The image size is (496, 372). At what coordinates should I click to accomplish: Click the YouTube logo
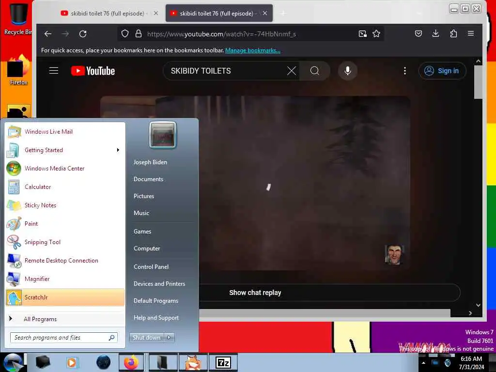(x=93, y=71)
